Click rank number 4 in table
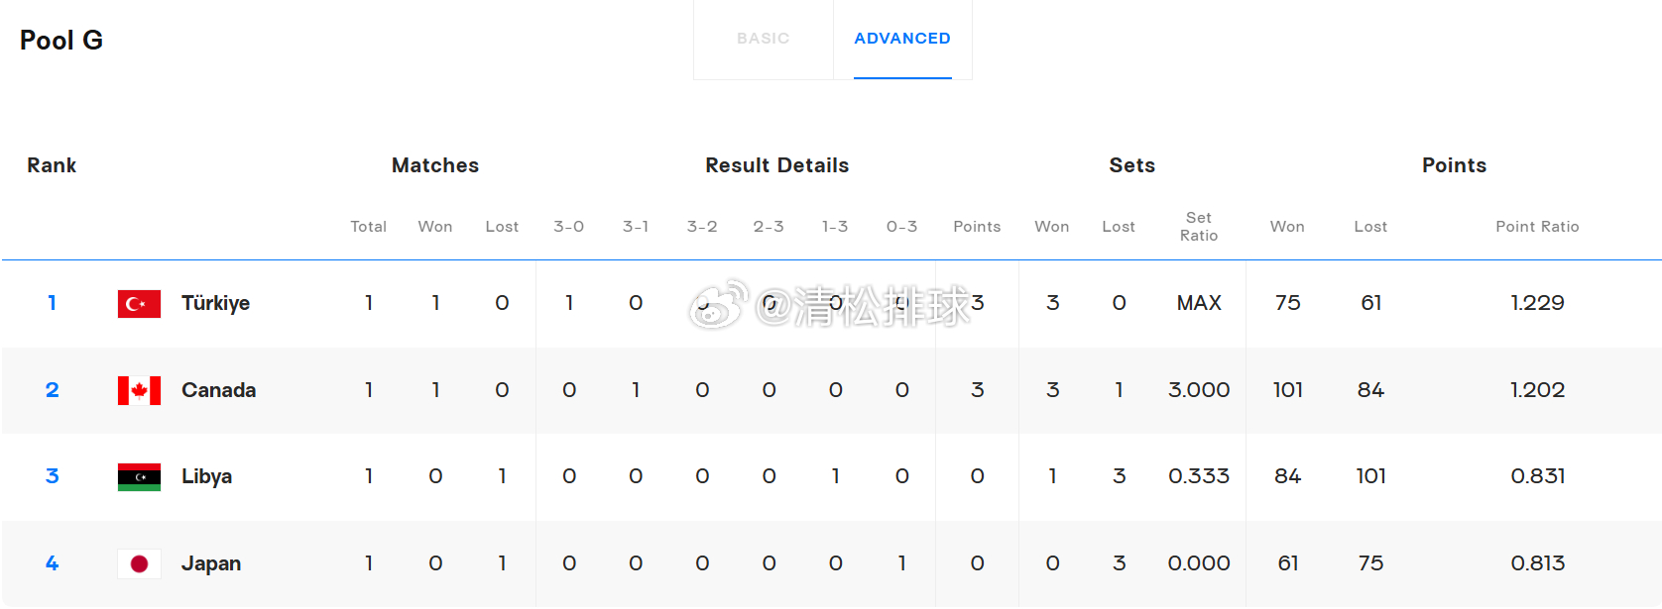 pyautogui.click(x=52, y=563)
